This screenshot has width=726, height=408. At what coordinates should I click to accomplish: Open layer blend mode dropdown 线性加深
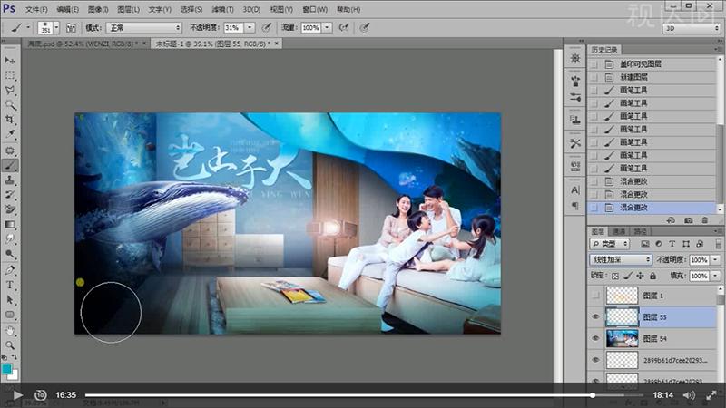(x=621, y=259)
